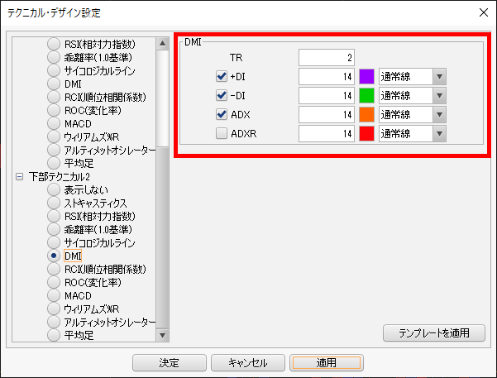Toggle the ADX checkbox
This screenshot has width=497, height=378.
(x=221, y=114)
